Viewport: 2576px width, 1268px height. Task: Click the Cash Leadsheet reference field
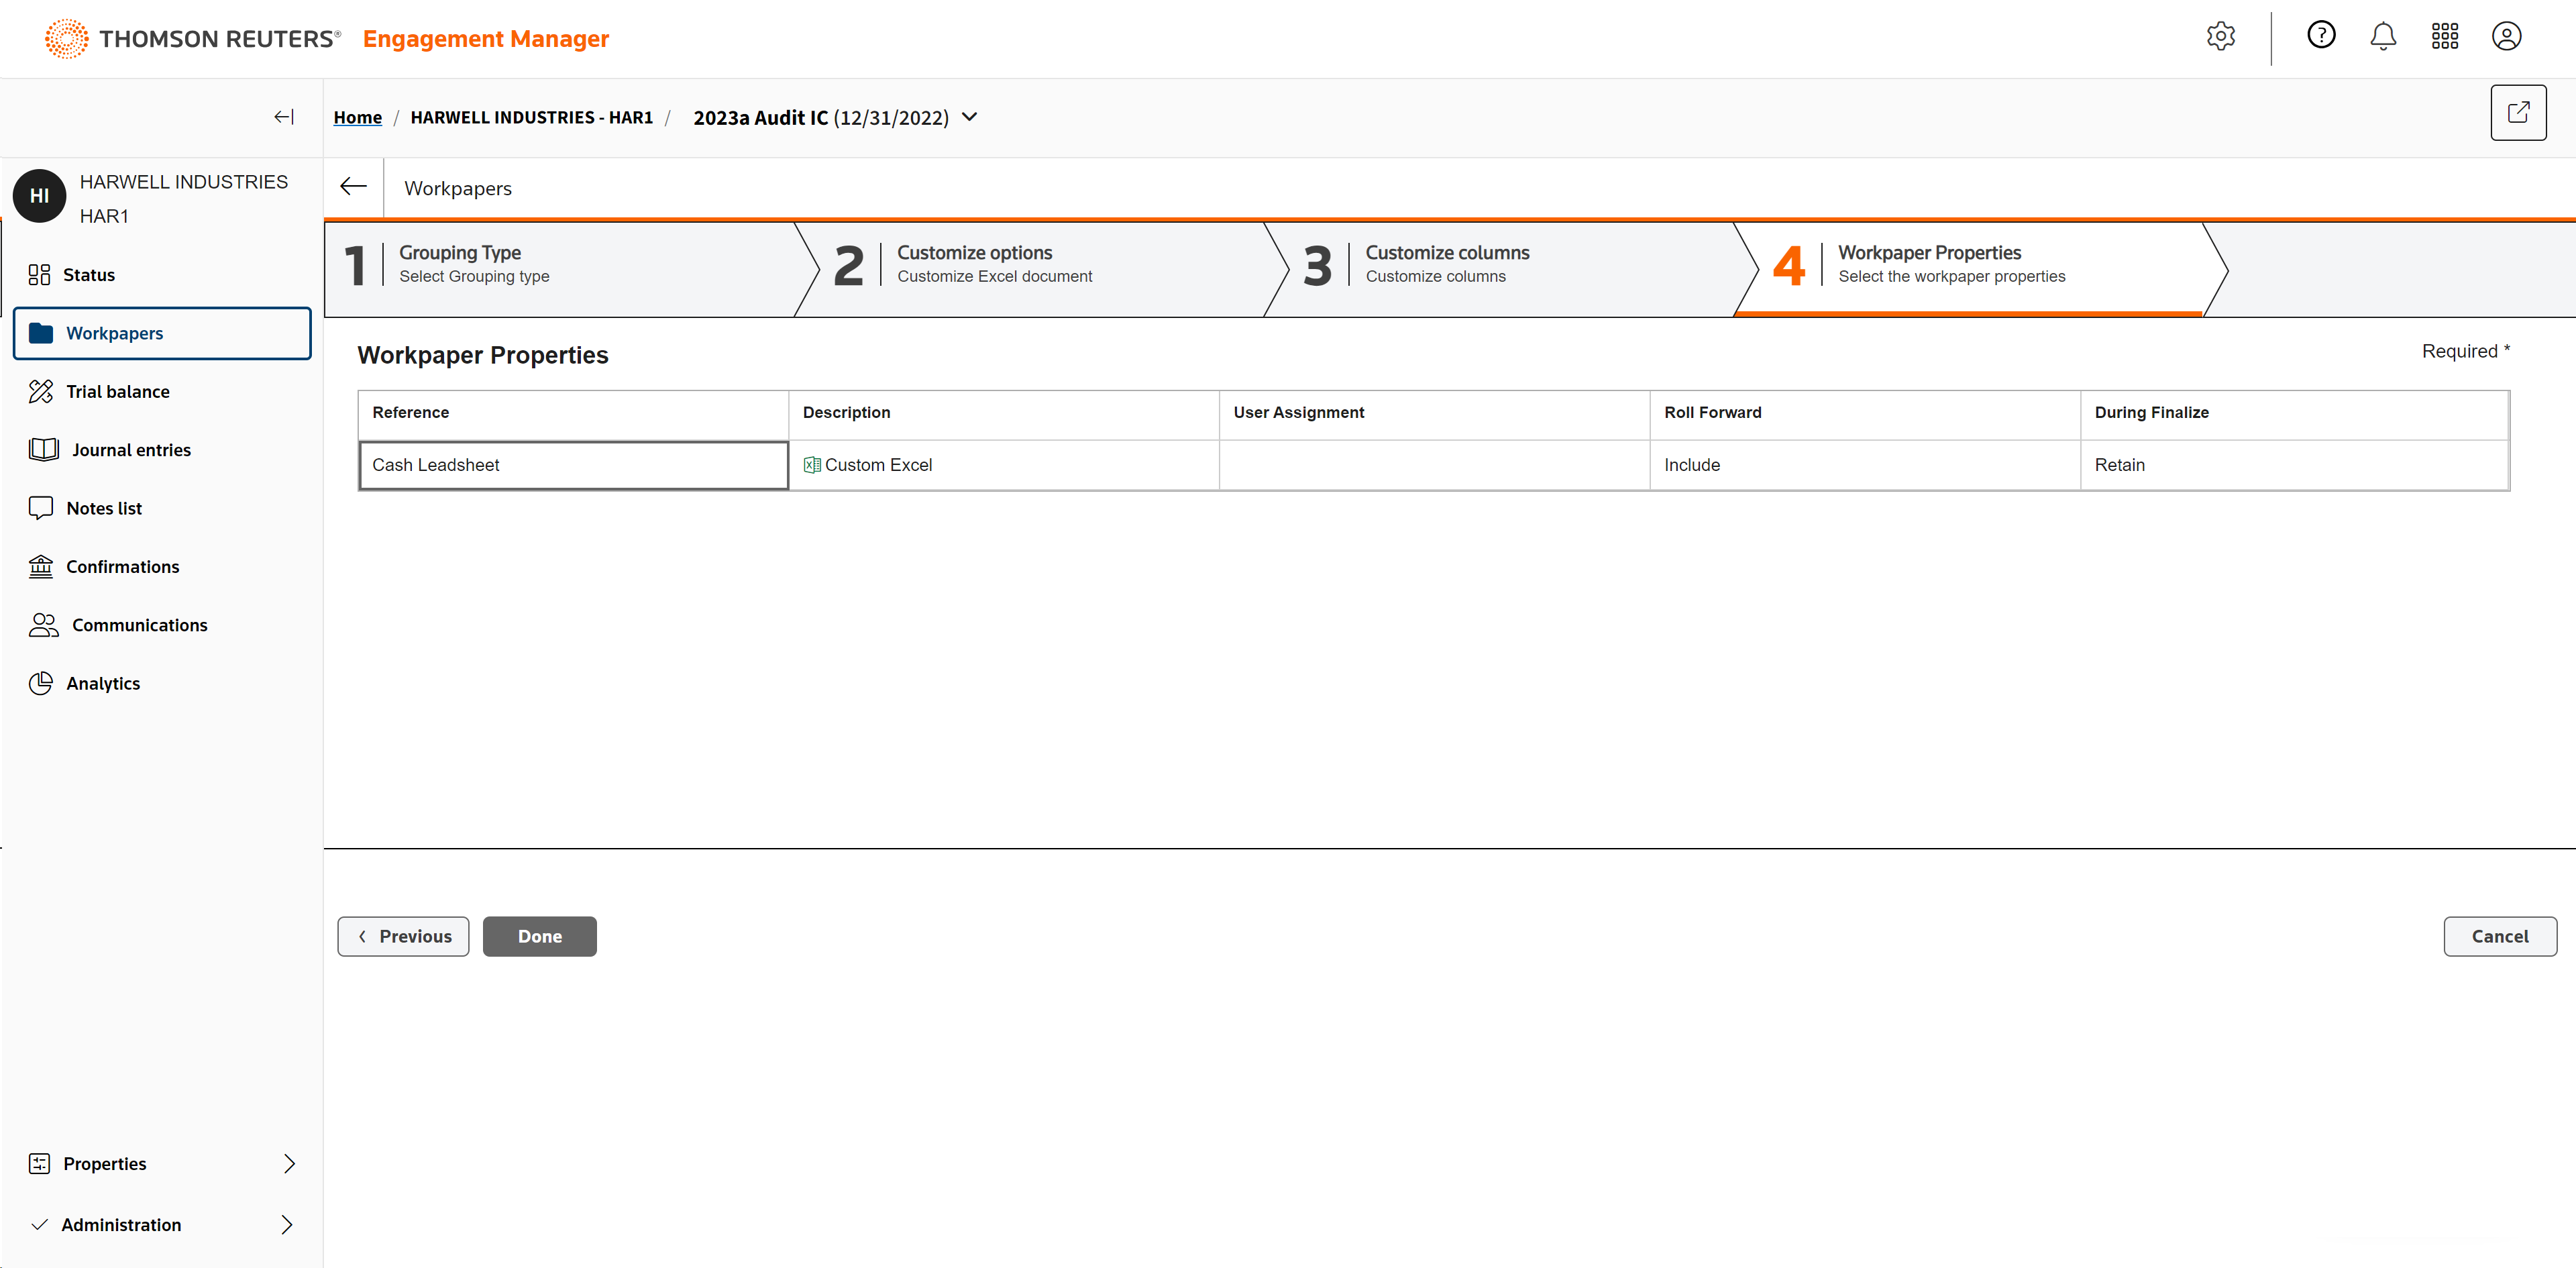tap(573, 465)
